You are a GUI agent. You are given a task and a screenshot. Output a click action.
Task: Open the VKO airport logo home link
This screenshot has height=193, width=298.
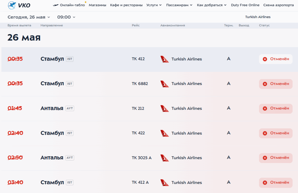tap(19, 5)
